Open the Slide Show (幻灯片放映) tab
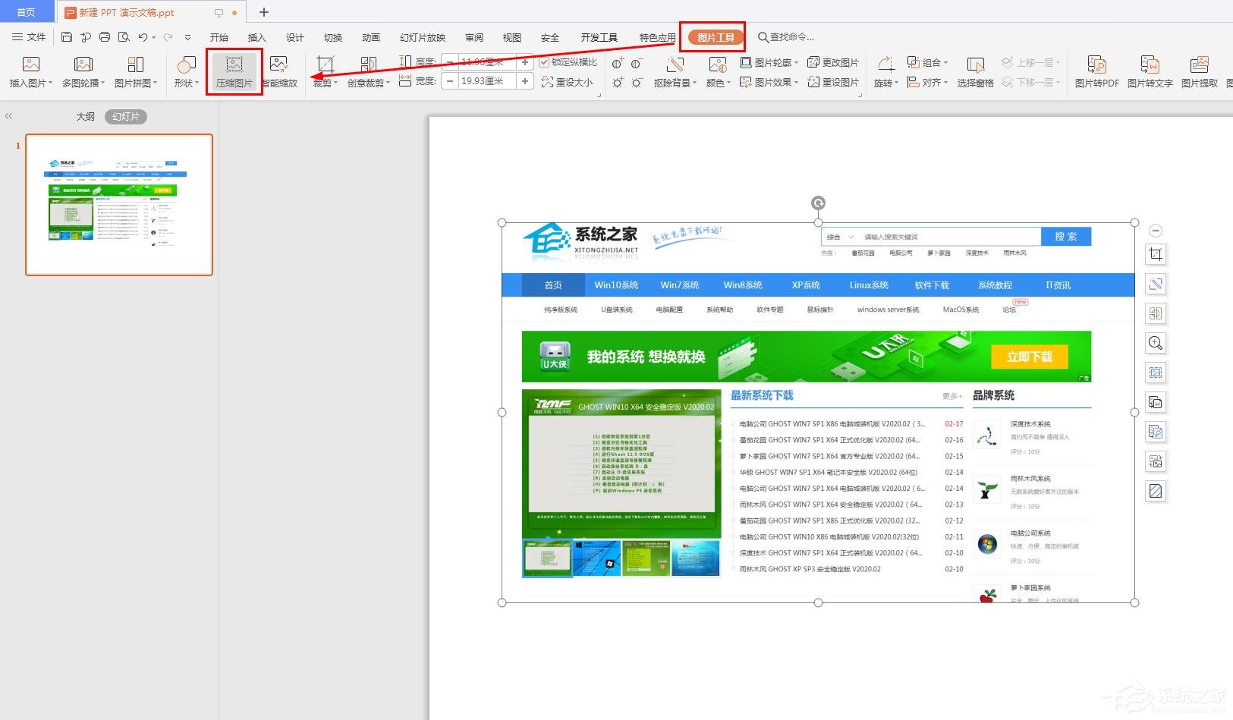The width and height of the screenshot is (1233, 720). click(x=423, y=37)
